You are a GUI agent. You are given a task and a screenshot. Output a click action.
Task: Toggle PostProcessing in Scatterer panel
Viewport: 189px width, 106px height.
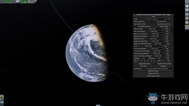point(164,64)
